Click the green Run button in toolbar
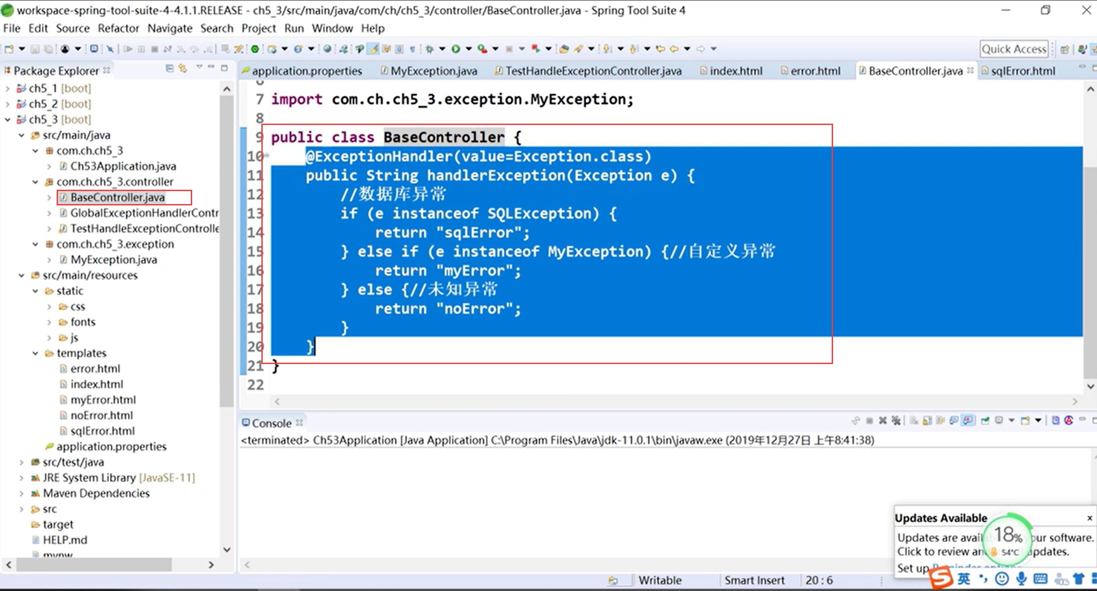This screenshot has height=591, width=1097. click(x=456, y=49)
